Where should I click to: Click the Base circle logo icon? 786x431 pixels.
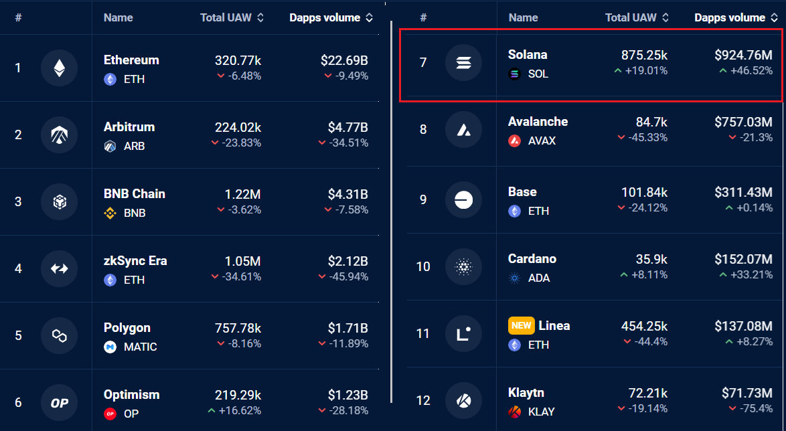point(463,200)
